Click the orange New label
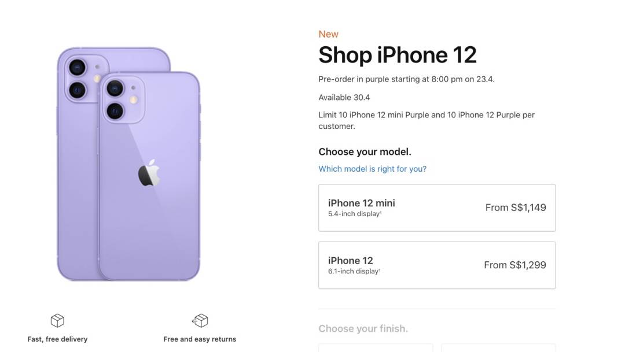 click(x=328, y=34)
